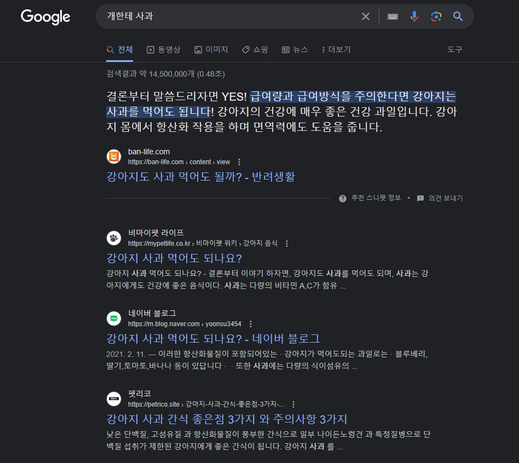Click the 펫리코 site favicon
This screenshot has height=463, width=519.
click(x=114, y=399)
